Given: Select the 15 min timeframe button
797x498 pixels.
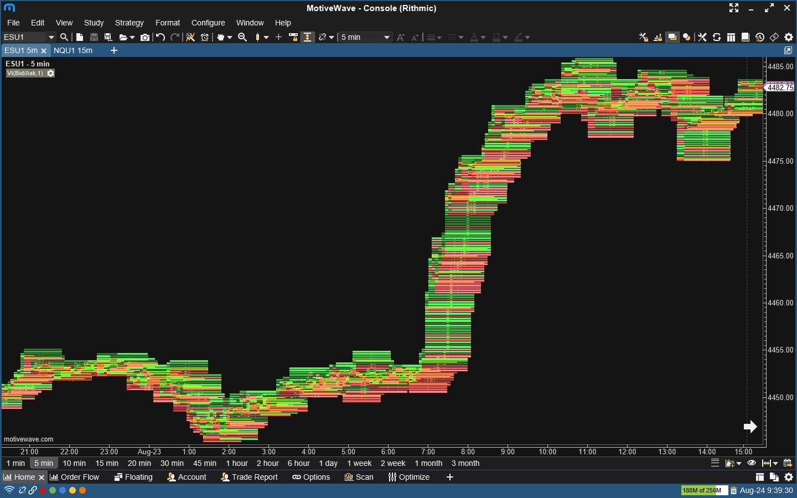Looking at the screenshot, I should tap(107, 463).
